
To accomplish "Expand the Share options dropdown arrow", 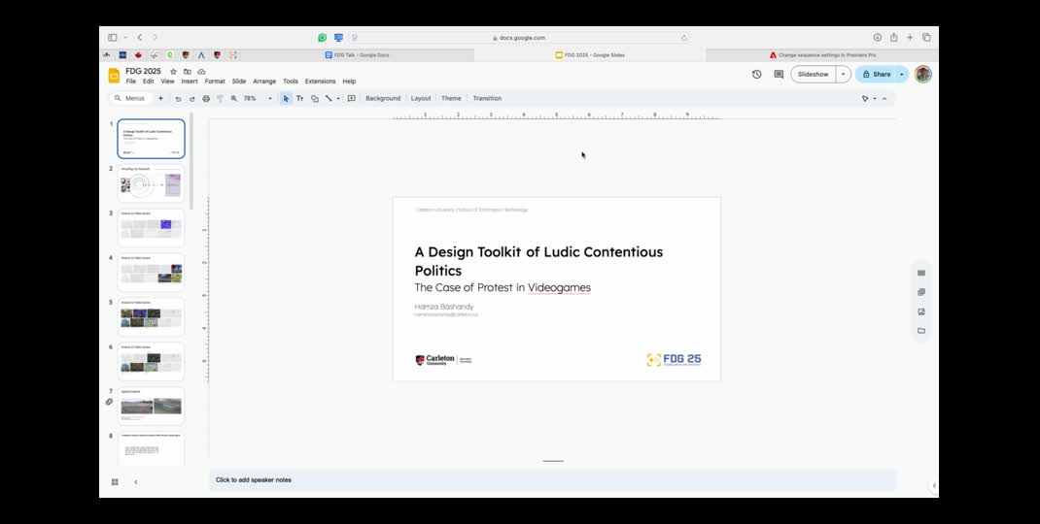I will (x=901, y=74).
